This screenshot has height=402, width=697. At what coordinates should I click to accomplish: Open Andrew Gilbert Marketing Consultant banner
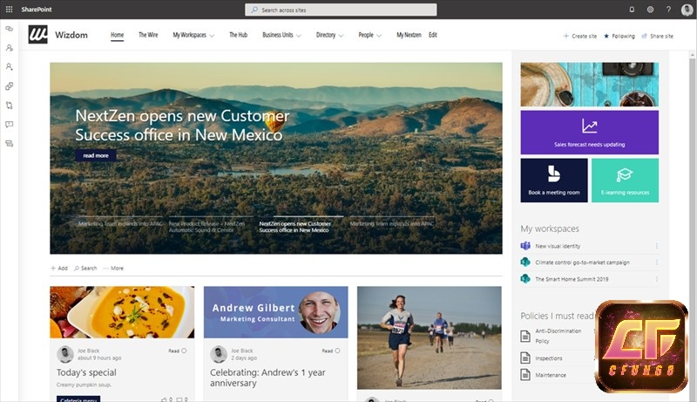tap(276, 312)
